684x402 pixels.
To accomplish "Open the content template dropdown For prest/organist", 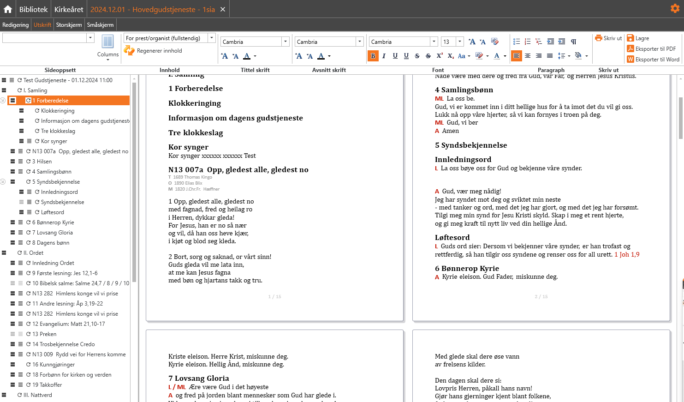I will 212,38.
